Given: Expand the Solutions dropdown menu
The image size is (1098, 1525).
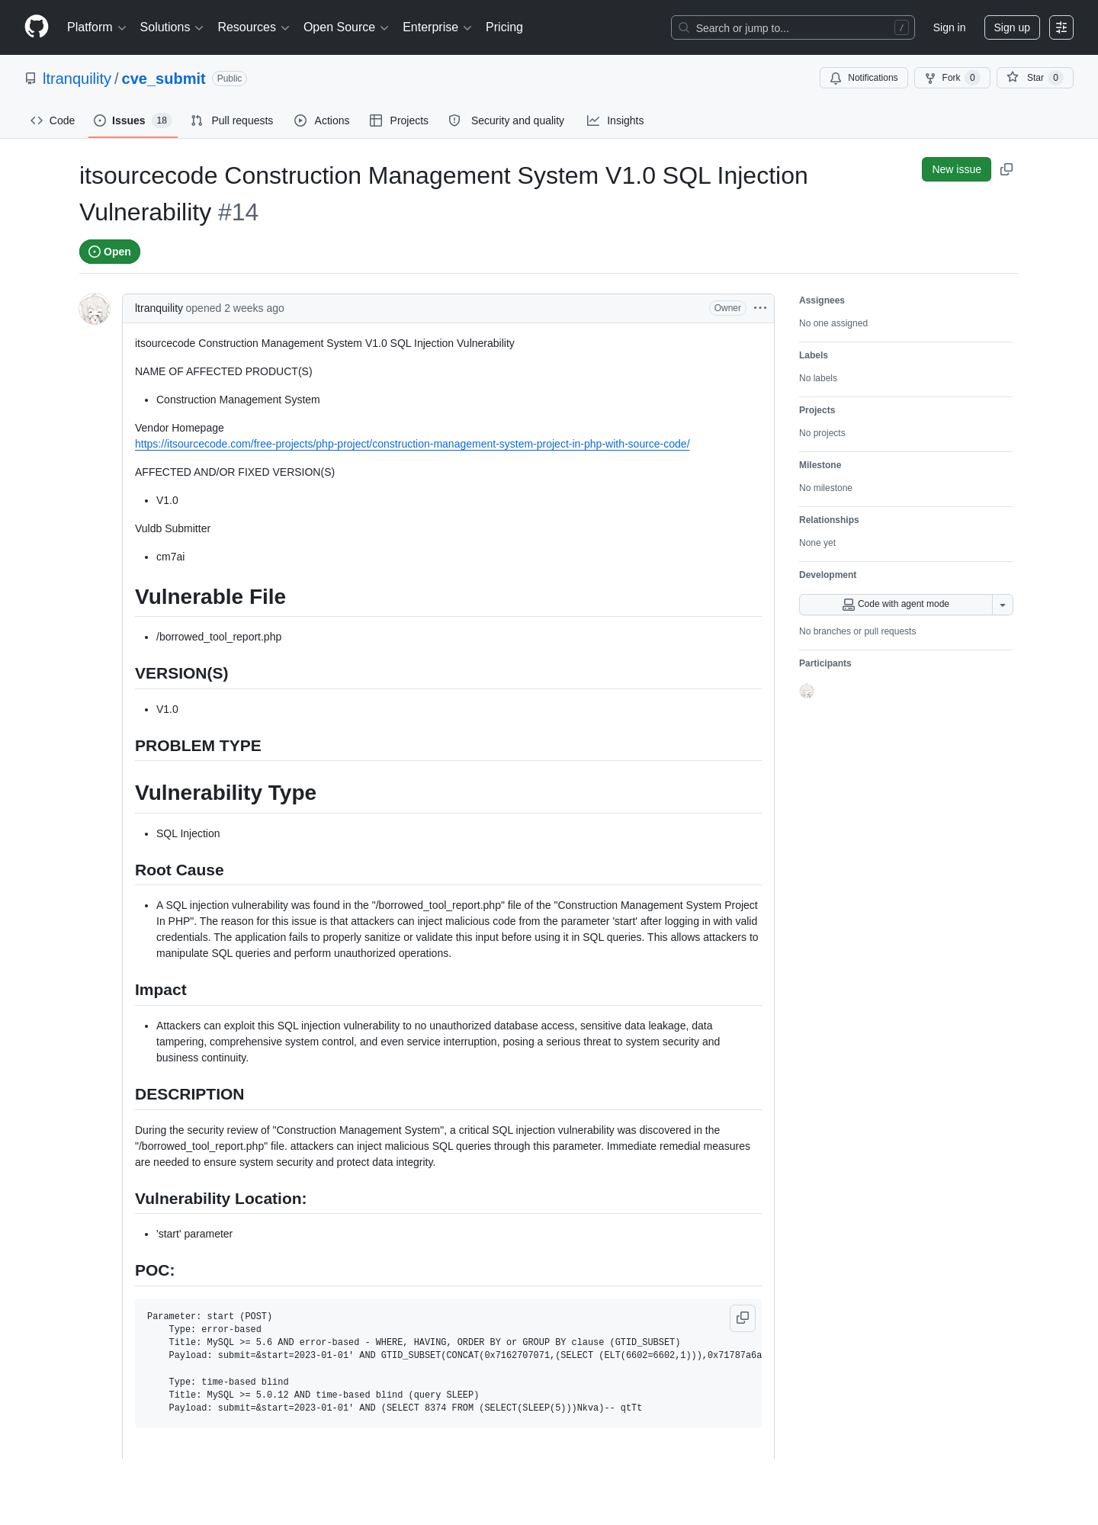Looking at the screenshot, I should pyautogui.click(x=172, y=27).
